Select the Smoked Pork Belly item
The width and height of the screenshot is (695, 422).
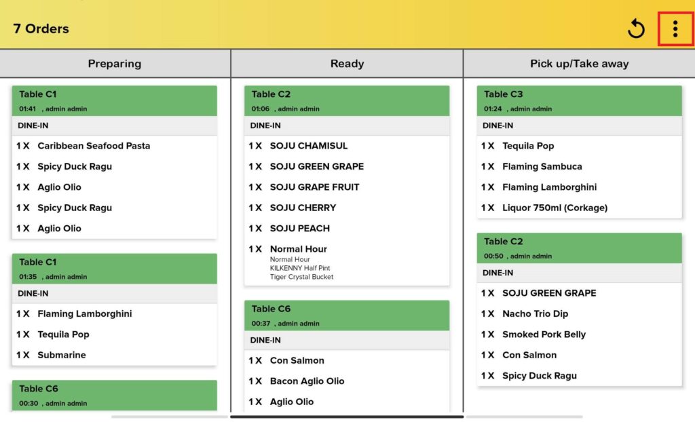click(x=544, y=334)
